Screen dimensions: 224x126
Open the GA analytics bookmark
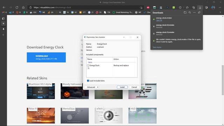click(50, 13)
